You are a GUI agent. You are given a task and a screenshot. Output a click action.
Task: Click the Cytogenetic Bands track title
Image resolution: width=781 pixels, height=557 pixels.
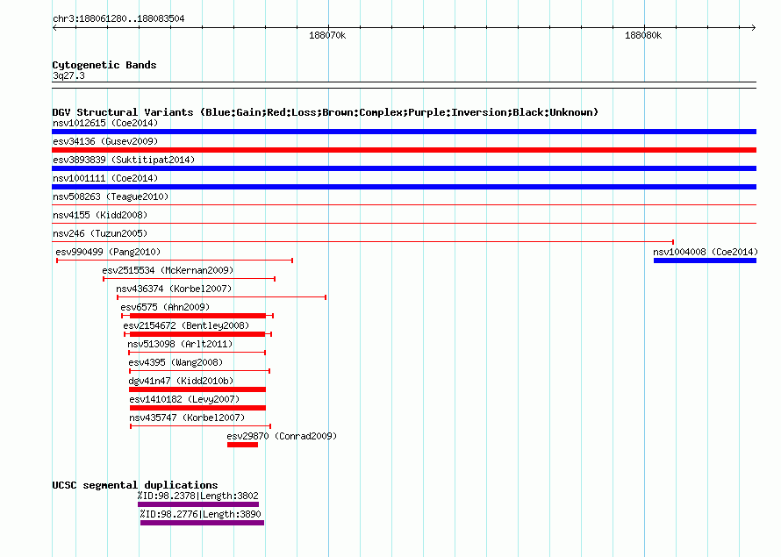point(104,65)
